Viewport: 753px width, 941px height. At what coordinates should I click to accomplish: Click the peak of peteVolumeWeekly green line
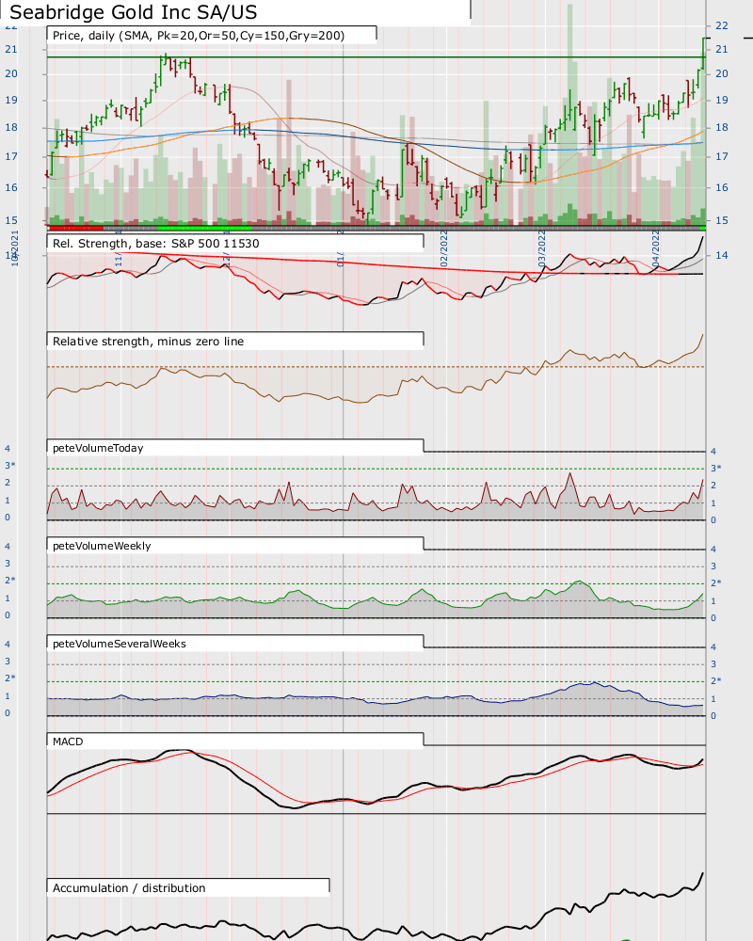579,581
